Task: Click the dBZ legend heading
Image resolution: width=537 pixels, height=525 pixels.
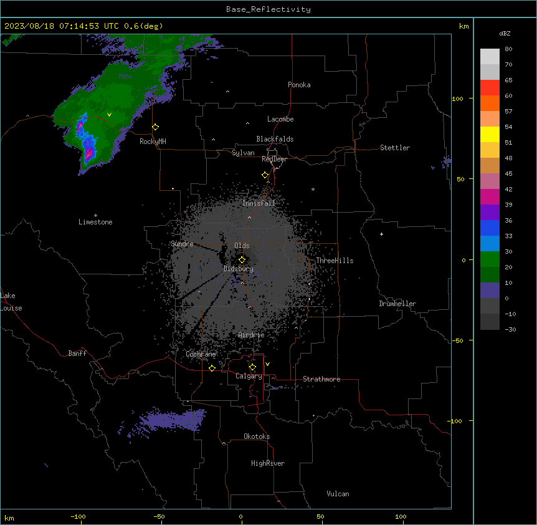Action: point(505,33)
